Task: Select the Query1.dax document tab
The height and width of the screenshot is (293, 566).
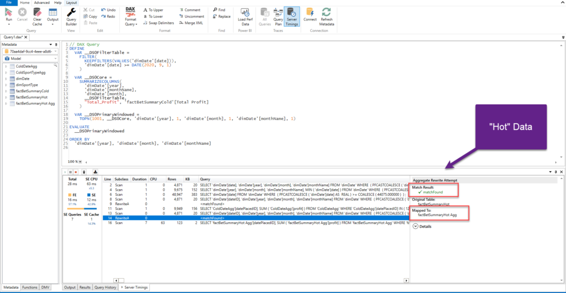Action: (13, 37)
